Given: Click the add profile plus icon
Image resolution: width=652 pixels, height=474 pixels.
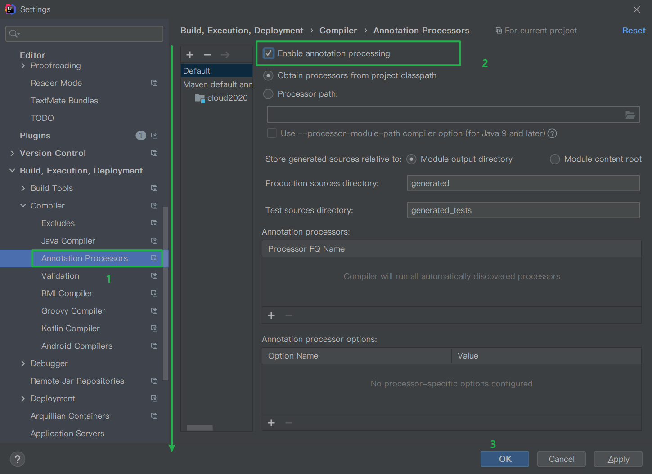Looking at the screenshot, I should click(x=190, y=55).
